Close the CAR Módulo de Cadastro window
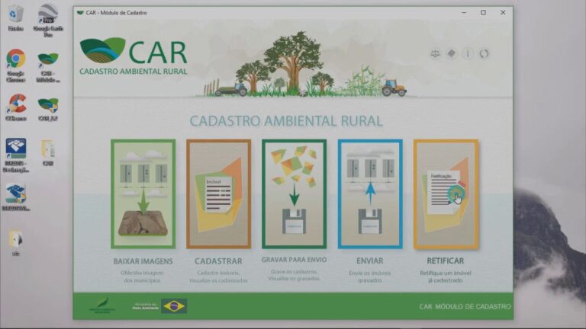 click(x=503, y=13)
